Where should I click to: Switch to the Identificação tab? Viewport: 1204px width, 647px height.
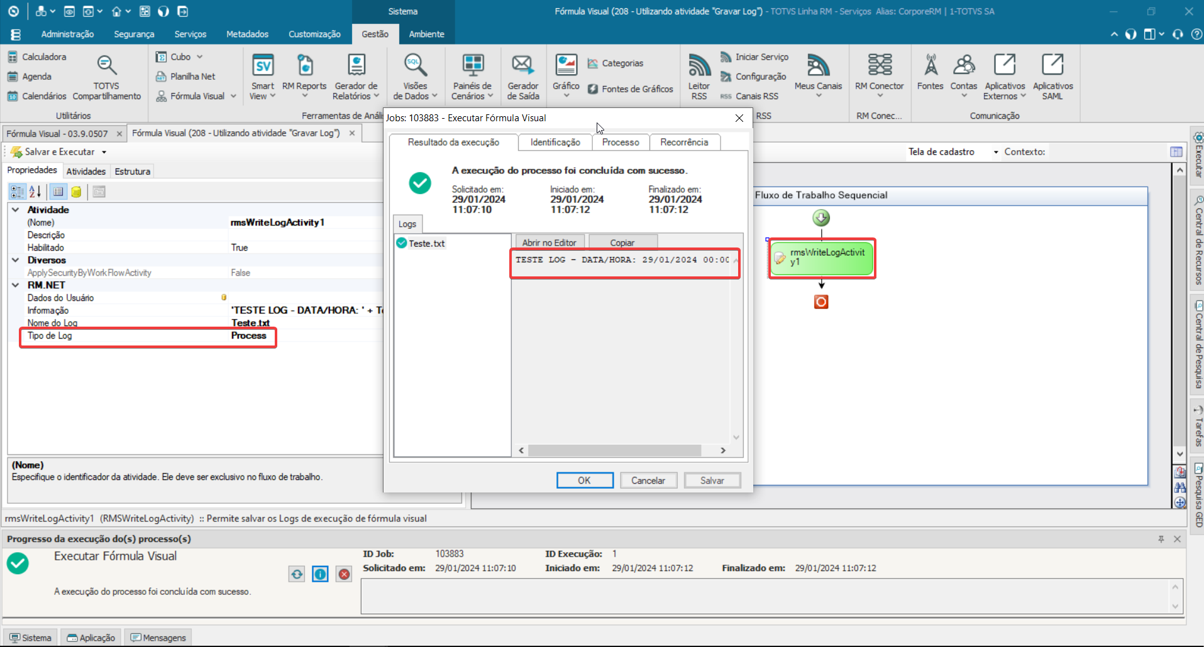tap(555, 143)
